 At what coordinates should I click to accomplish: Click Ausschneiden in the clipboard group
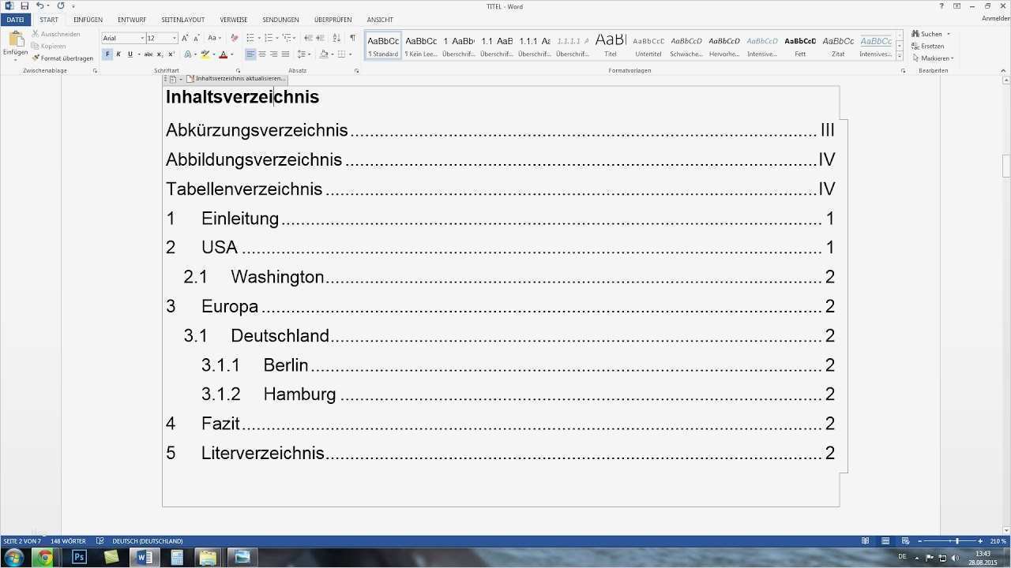58,33
